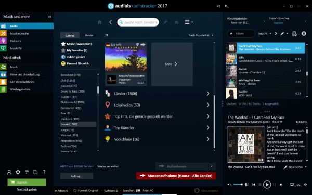Select My Favorites (2)

coord(74,50)
